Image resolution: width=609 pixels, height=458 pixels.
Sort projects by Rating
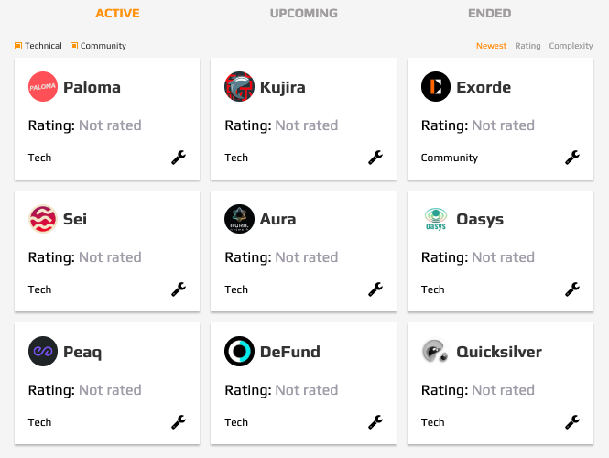pos(527,46)
